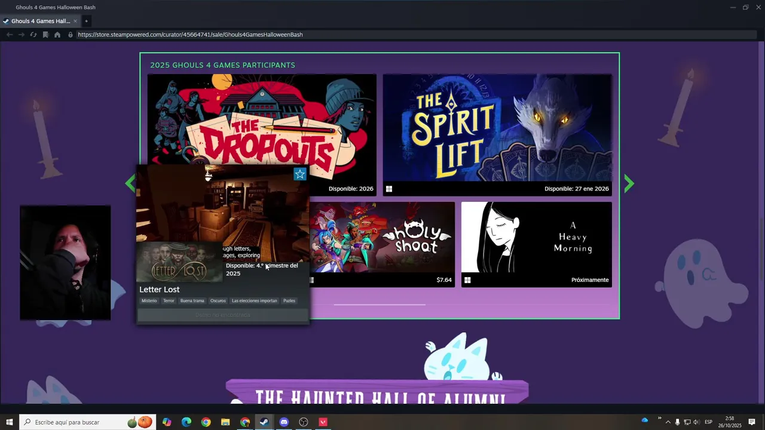
Task: Open the Windows Start menu
Action: coord(10,422)
